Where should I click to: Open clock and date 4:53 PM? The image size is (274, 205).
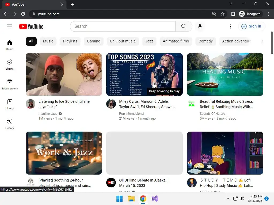click(x=255, y=199)
